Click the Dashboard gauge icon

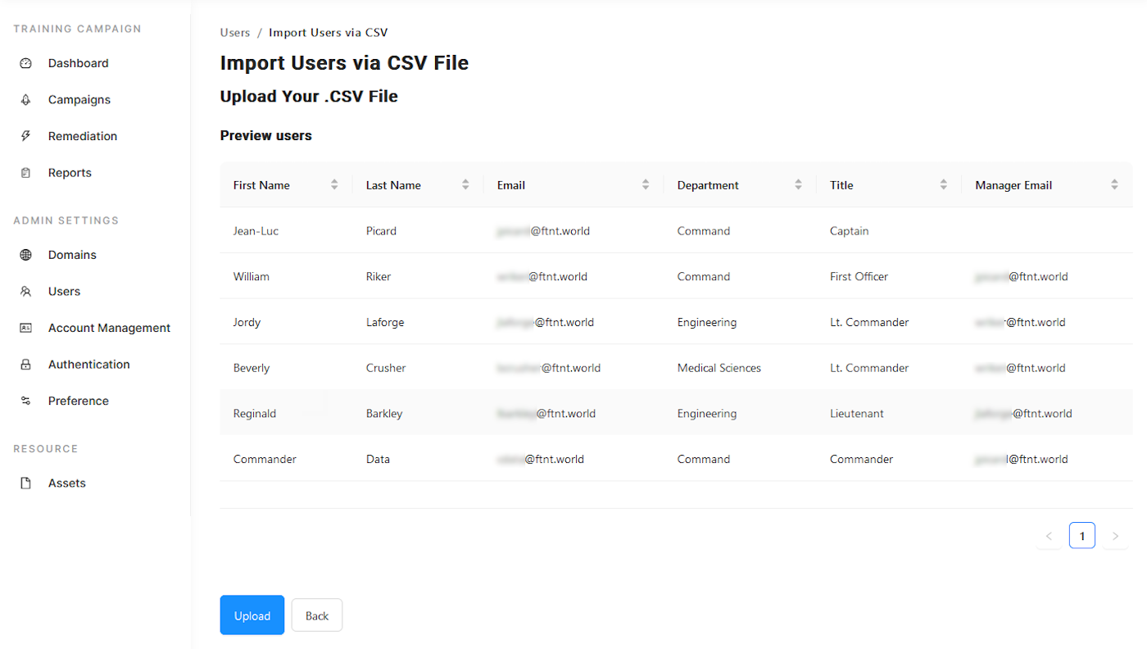(x=25, y=63)
